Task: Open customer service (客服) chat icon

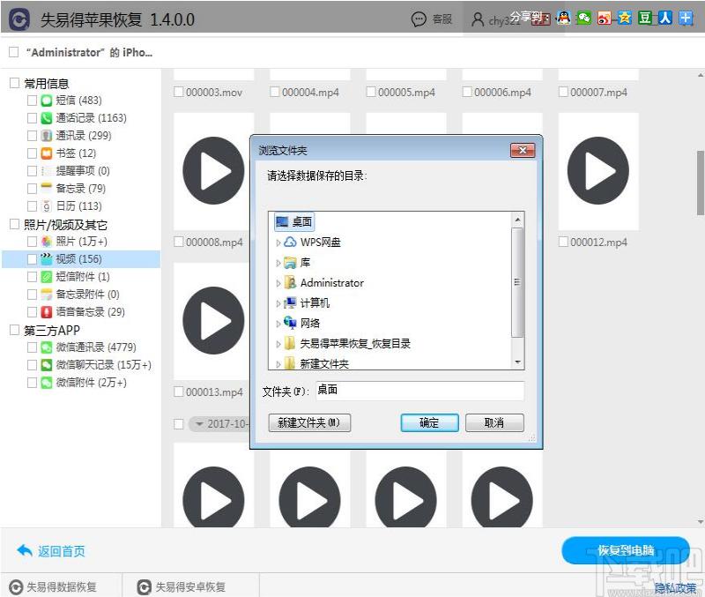Action: point(419,19)
